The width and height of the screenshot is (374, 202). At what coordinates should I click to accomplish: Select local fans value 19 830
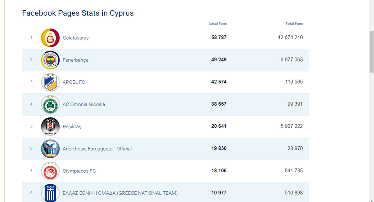219,148
